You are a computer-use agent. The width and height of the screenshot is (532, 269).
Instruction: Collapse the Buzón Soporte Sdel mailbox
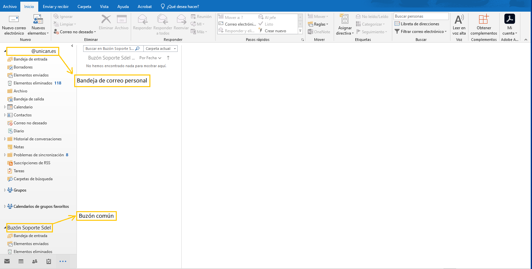tap(5, 228)
